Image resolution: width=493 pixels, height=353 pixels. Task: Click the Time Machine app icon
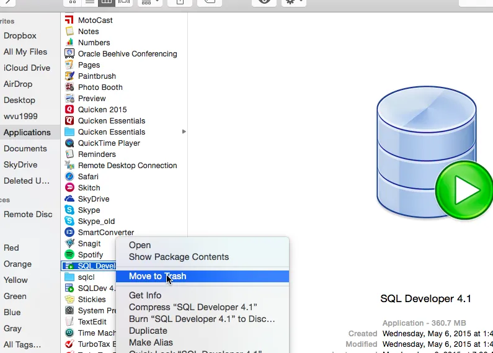click(69, 333)
